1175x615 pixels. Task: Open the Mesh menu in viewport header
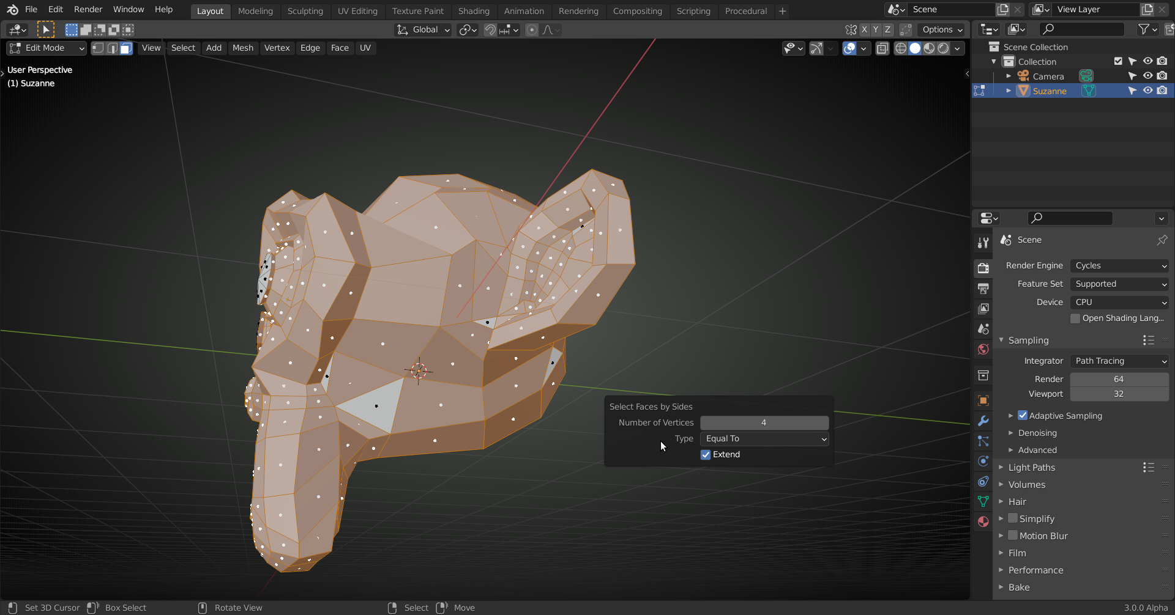pyautogui.click(x=242, y=48)
